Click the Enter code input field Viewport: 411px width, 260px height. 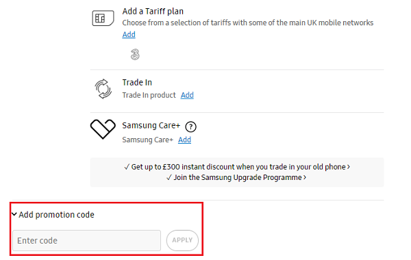[86, 240]
